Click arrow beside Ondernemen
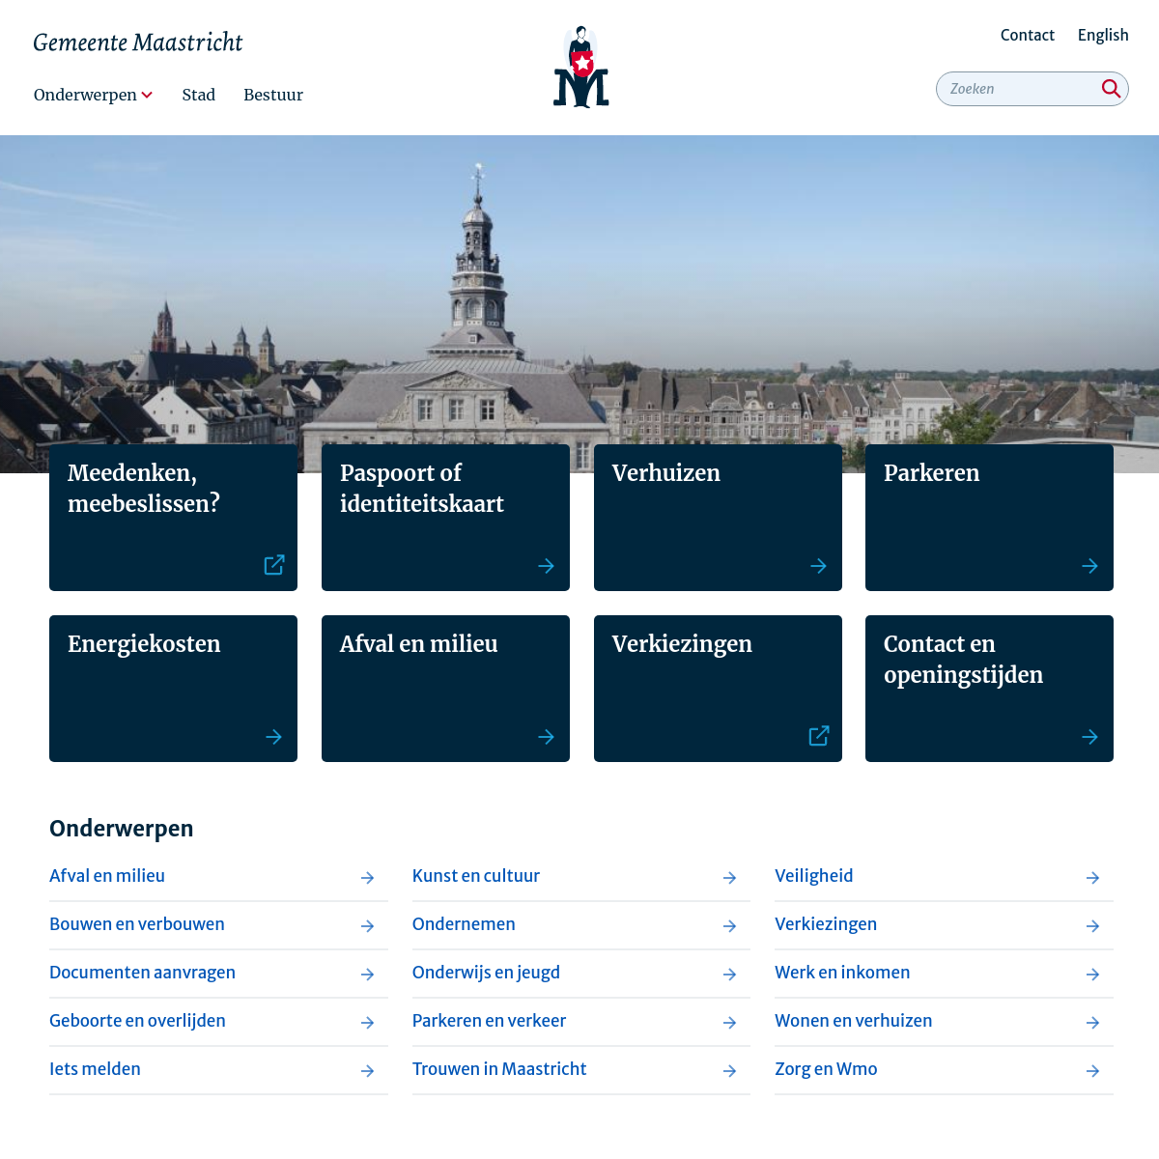This screenshot has width=1159, height=1159. click(x=730, y=926)
